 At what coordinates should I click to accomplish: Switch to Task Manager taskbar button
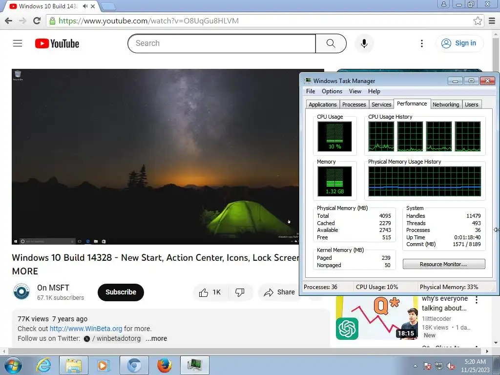tap(195, 365)
